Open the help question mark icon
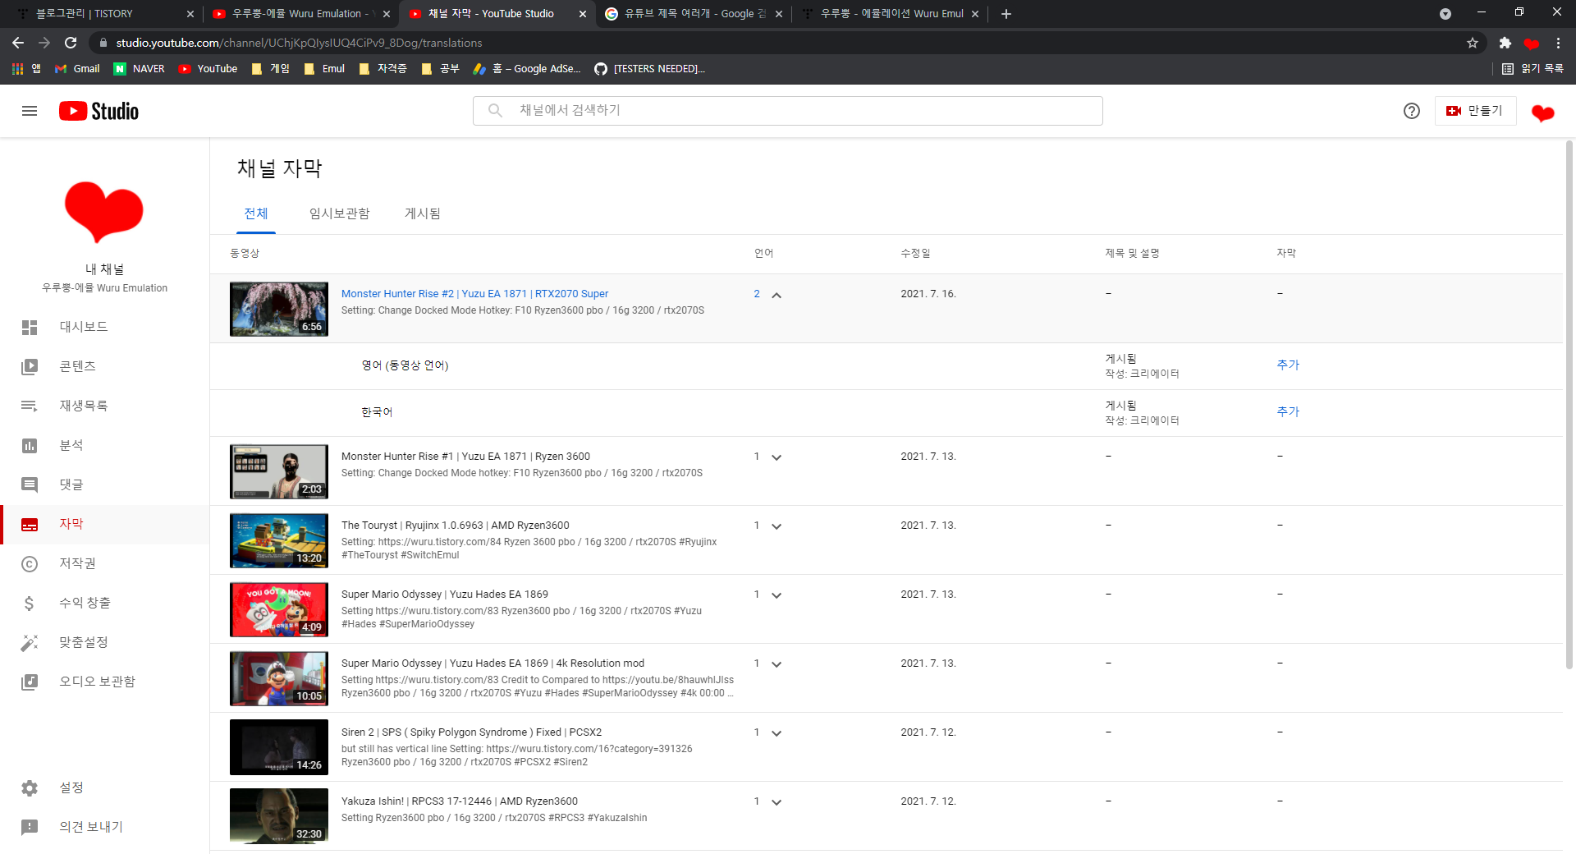The height and width of the screenshot is (854, 1576). 1411,111
